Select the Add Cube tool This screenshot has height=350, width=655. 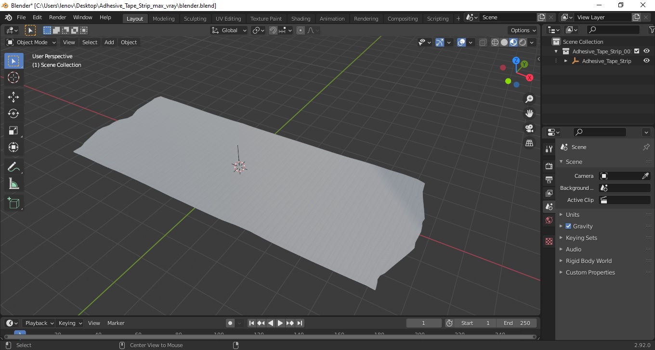[x=13, y=203]
